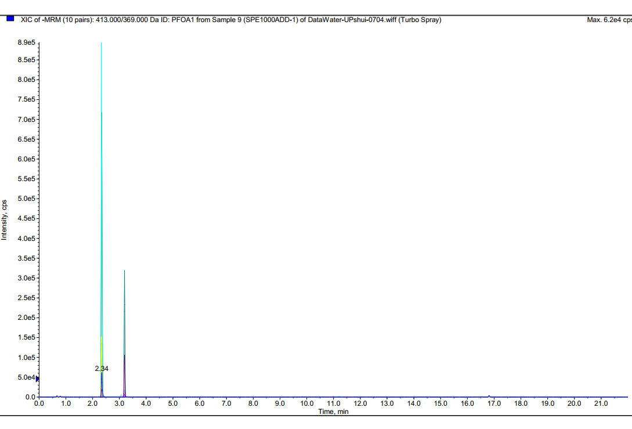
Task: Click the yellow trace in first peak
Action: click(101, 348)
